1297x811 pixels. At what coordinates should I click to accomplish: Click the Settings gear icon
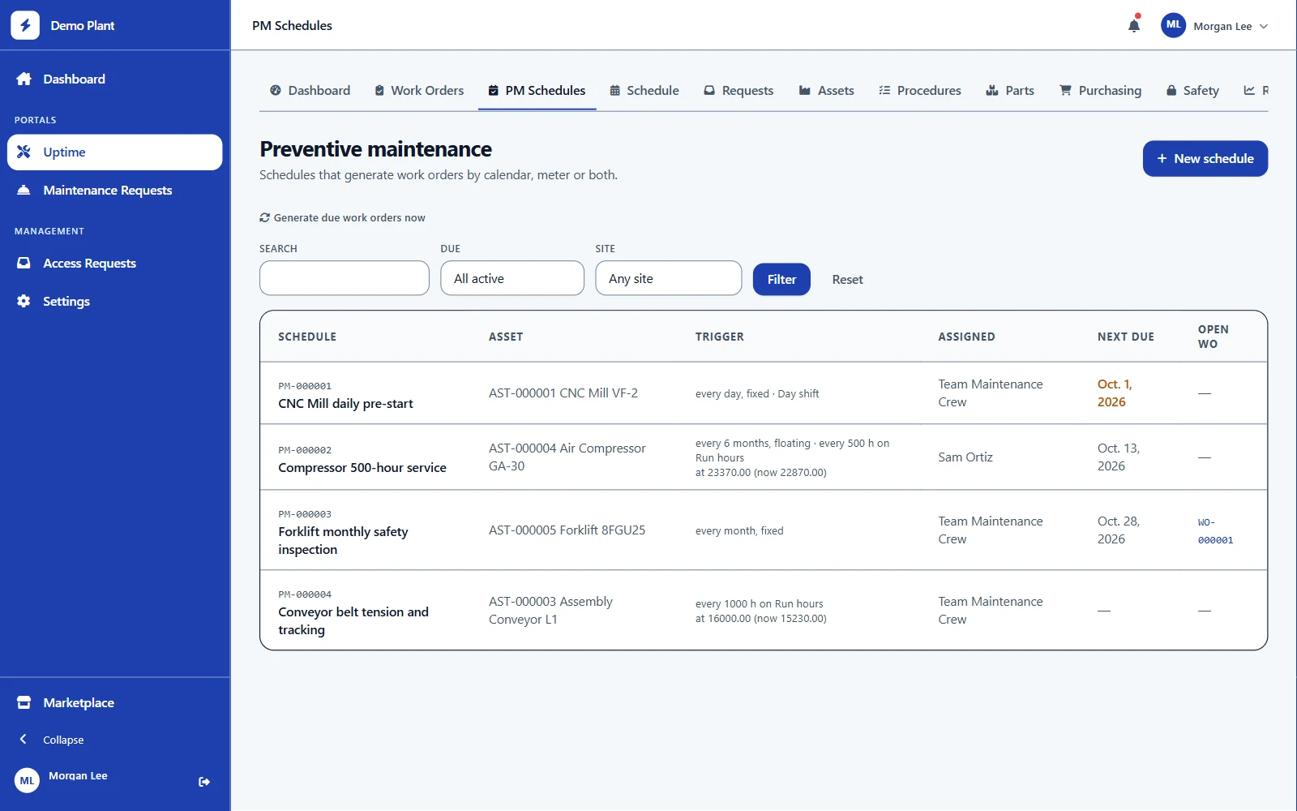[24, 301]
